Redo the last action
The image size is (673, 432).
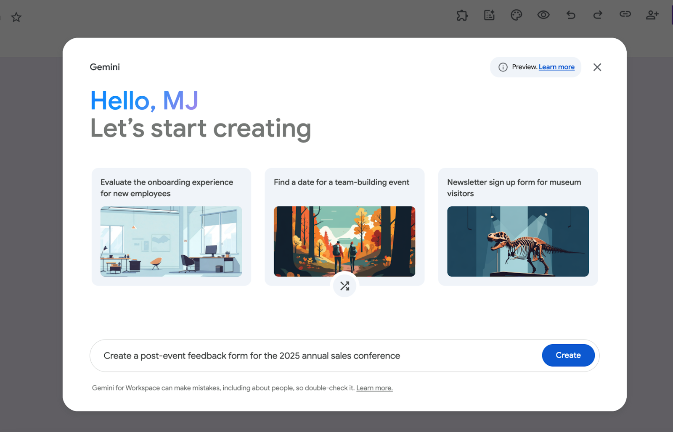pos(598,15)
